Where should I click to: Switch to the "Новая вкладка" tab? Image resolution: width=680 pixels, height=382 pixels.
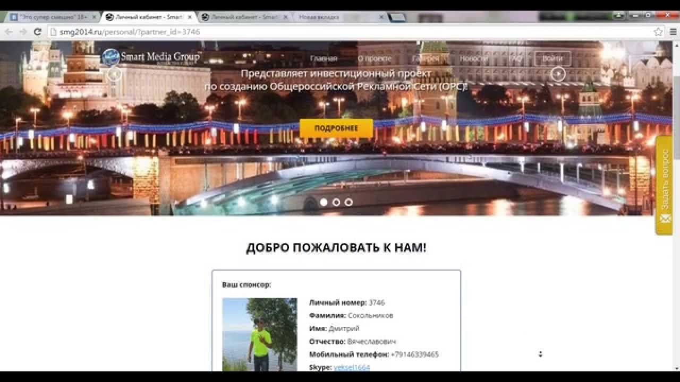click(x=340, y=17)
